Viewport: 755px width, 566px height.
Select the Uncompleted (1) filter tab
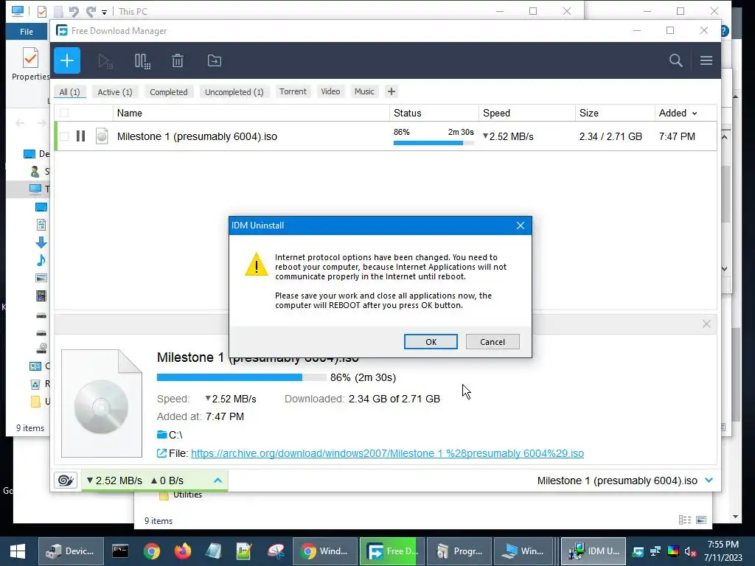(234, 92)
